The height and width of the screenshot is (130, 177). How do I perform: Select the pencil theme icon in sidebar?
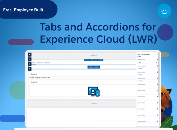click(x=30, y=59)
